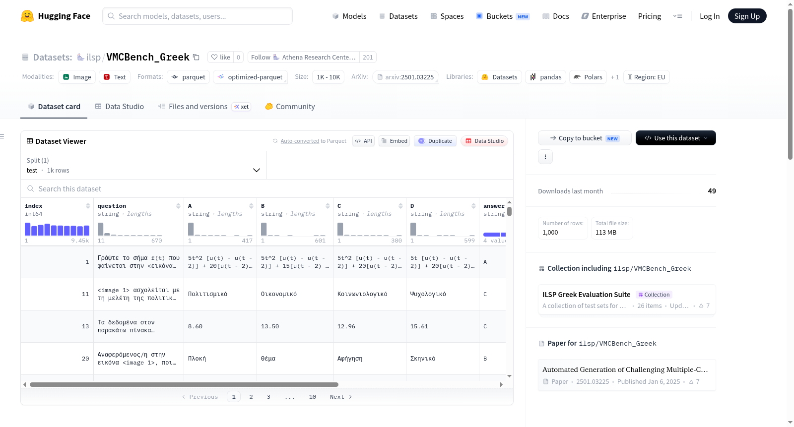Show the +1 more libraries
The height and width of the screenshot is (427, 794).
(x=615, y=77)
